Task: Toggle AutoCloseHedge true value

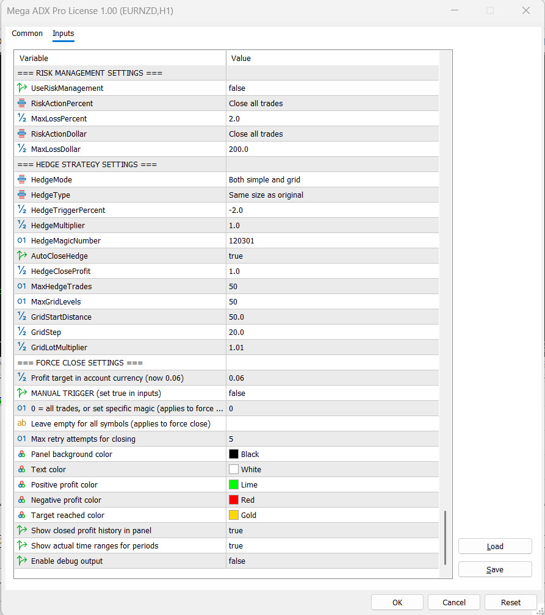Action: 333,256
